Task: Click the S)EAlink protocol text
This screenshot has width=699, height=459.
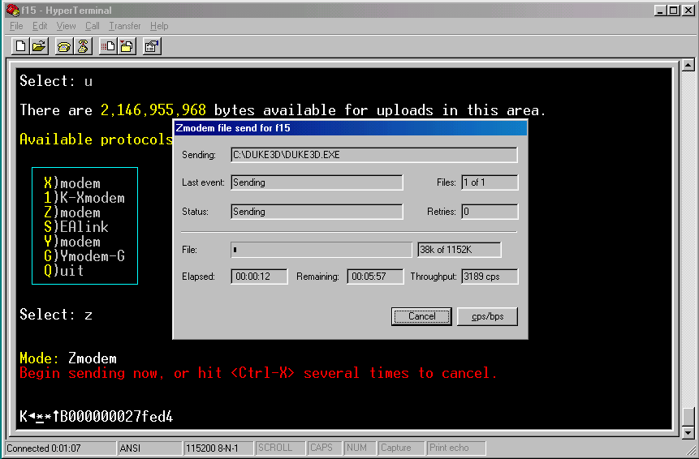Action: (x=76, y=227)
